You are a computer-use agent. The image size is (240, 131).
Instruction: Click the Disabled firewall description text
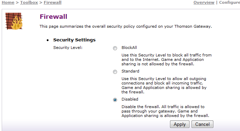point(165,111)
